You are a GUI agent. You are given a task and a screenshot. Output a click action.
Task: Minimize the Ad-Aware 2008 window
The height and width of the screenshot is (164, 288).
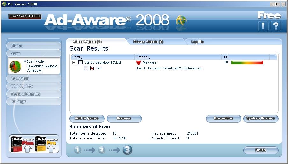tap(272, 4)
